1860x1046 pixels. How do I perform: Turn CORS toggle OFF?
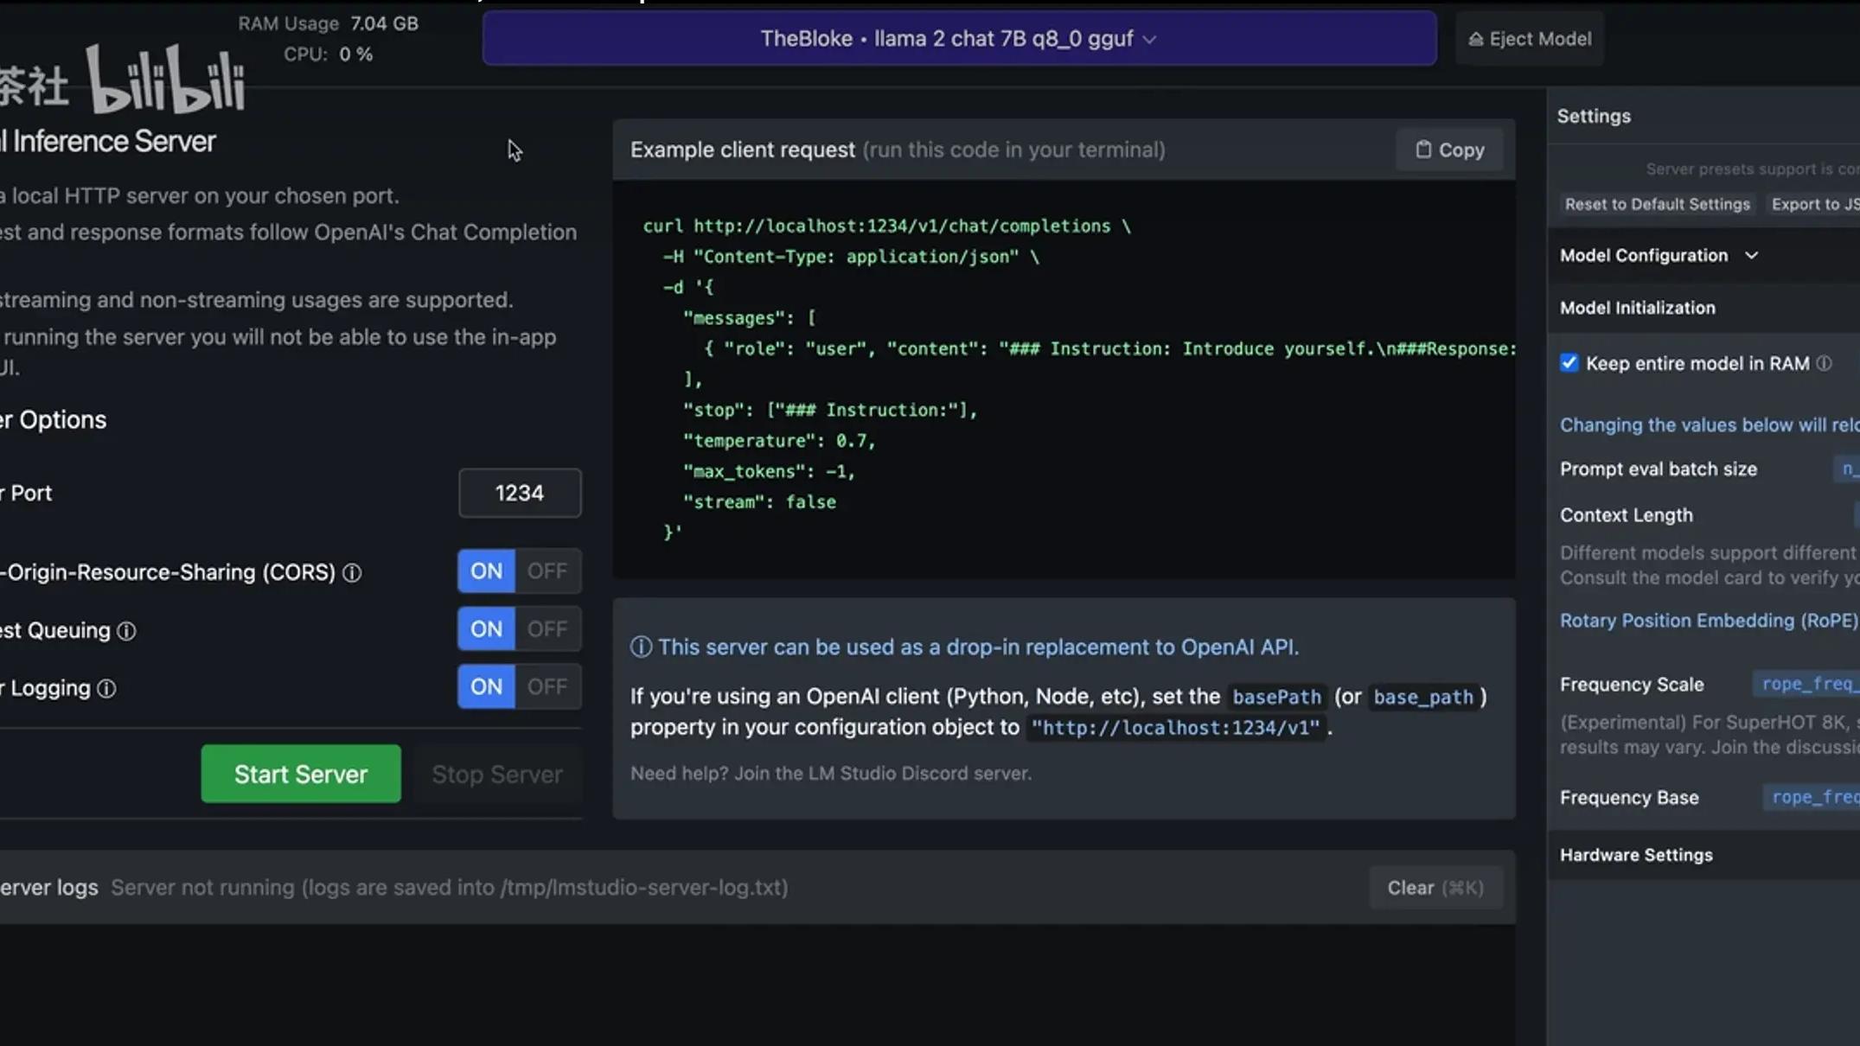click(547, 571)
